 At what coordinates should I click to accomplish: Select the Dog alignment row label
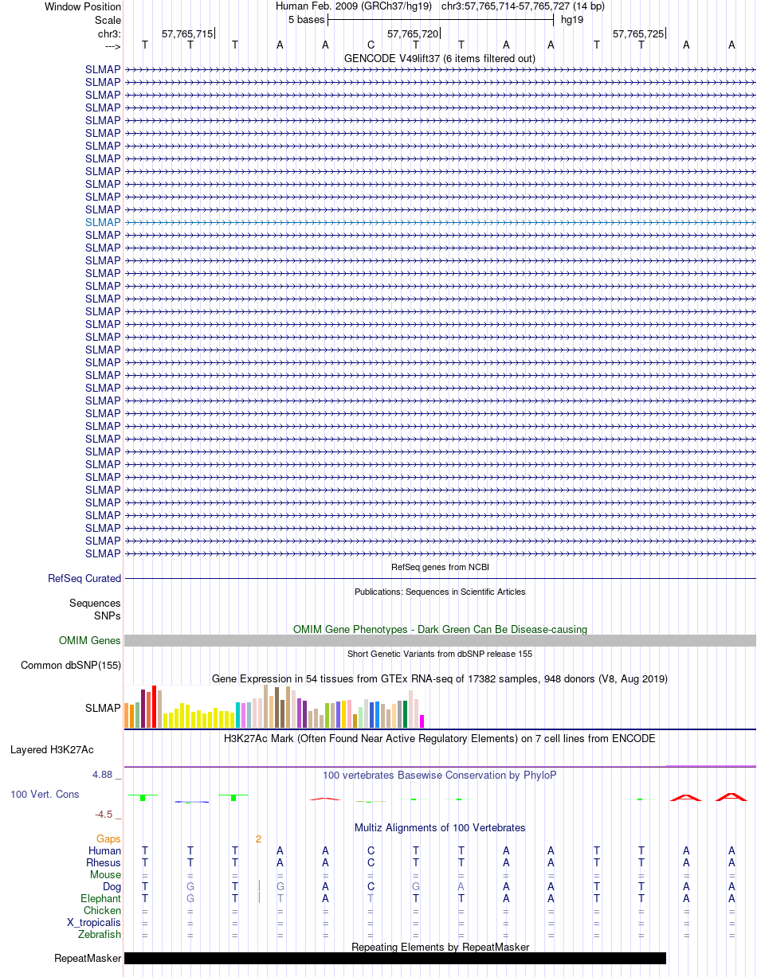[112, 886]
